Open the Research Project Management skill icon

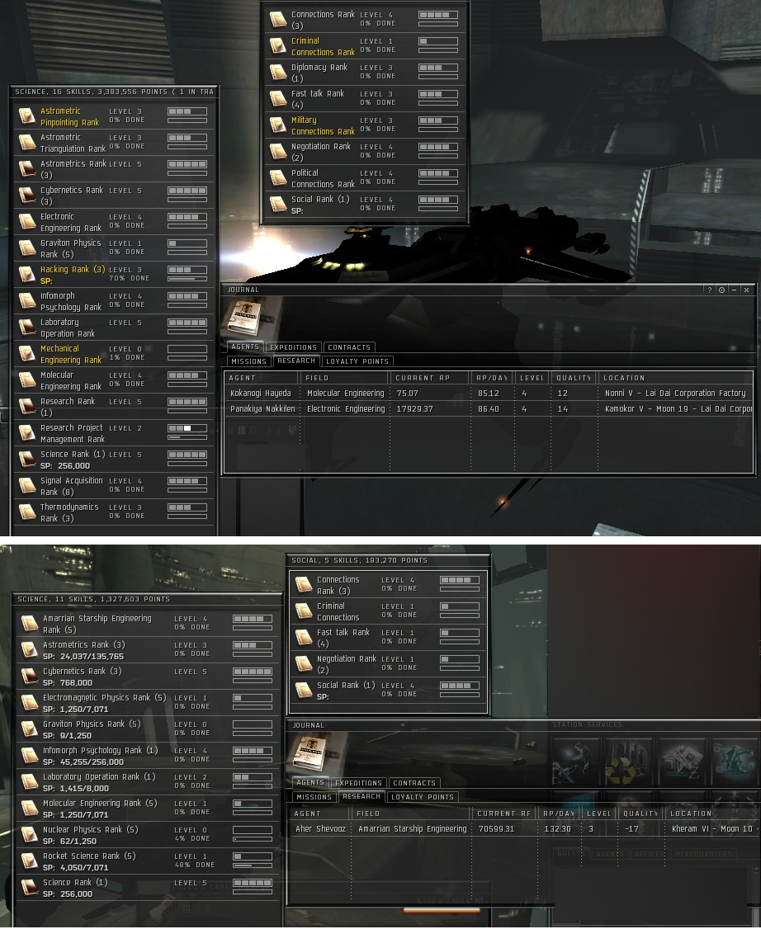tap(27, 433)
